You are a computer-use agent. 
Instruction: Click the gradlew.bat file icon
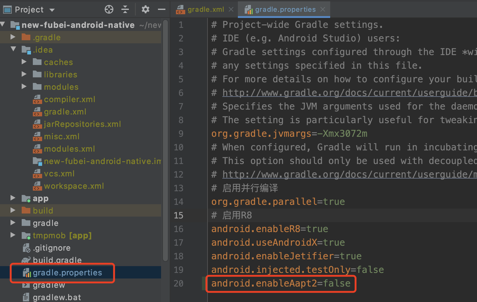[x=26, y=297]
